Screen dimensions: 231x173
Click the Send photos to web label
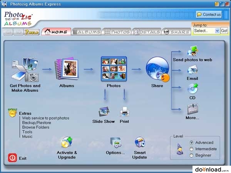point(192,60)
